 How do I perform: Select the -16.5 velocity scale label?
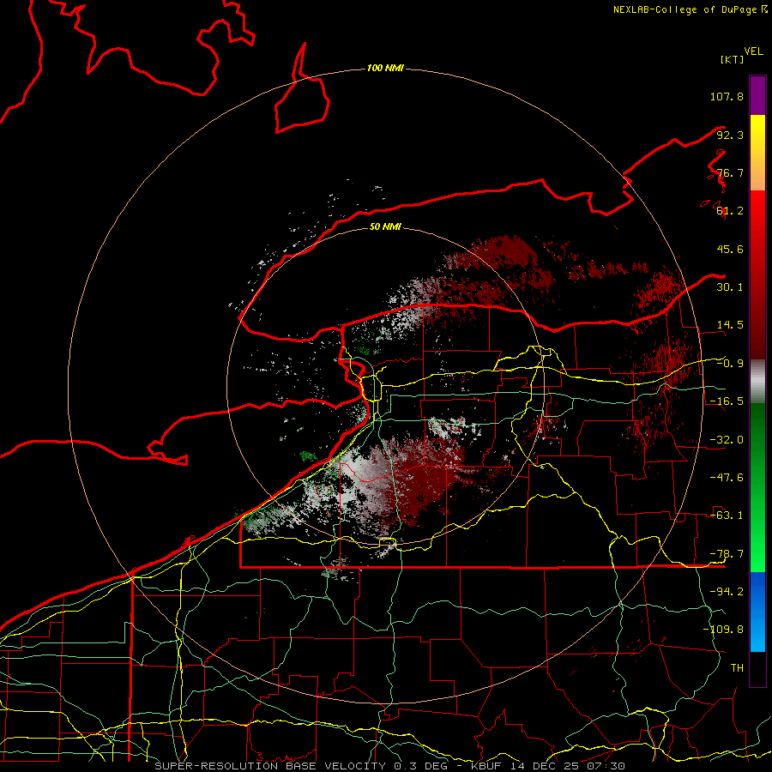(x=727, y=401)
